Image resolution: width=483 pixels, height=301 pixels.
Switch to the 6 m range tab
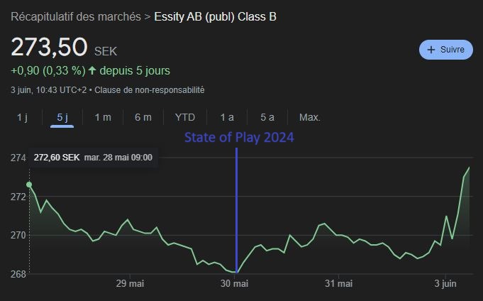(x=143, y=117)
